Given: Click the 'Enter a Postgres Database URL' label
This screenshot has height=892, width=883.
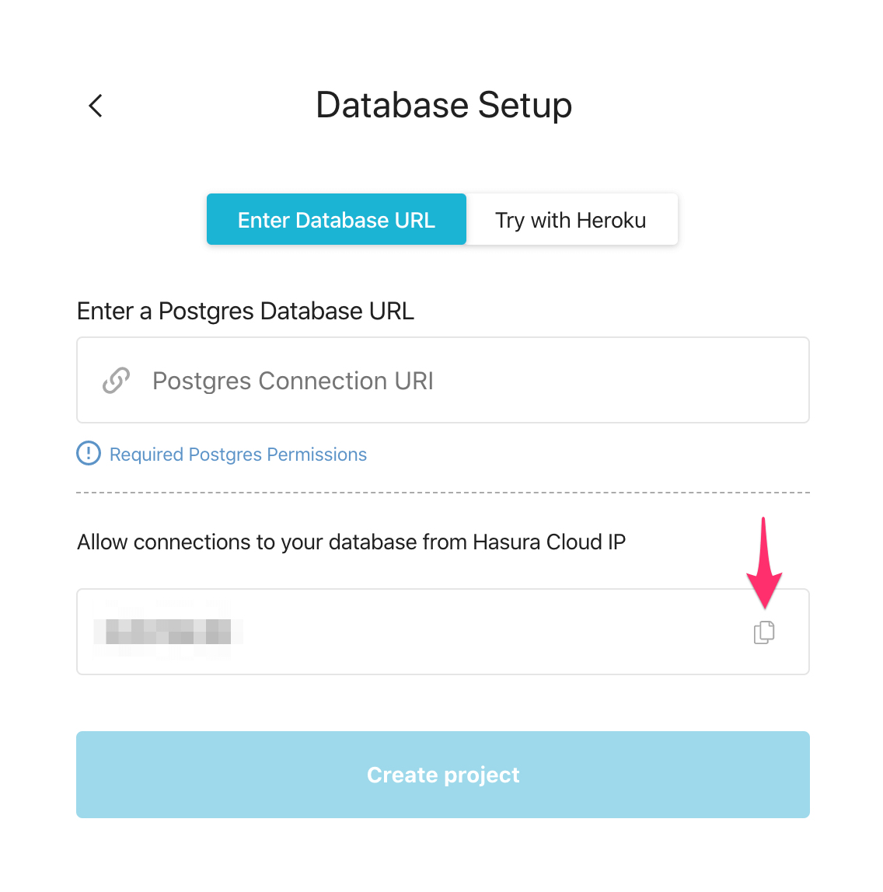Looking at the screenshot, I should 246,312.
